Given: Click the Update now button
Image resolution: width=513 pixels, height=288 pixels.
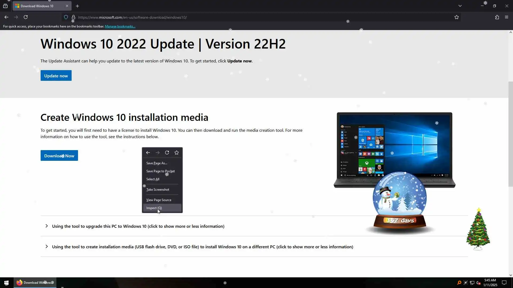Looking at the screenshot, I should point(56,76).
